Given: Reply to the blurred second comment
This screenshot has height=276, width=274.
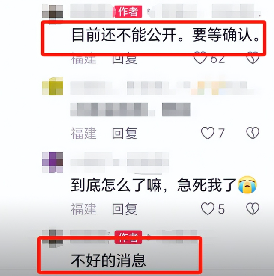Looking at the screenshot, I should coord(125,133).
